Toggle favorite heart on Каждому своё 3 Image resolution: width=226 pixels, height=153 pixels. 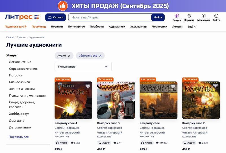pyautogui.click(x=130, y=86)
